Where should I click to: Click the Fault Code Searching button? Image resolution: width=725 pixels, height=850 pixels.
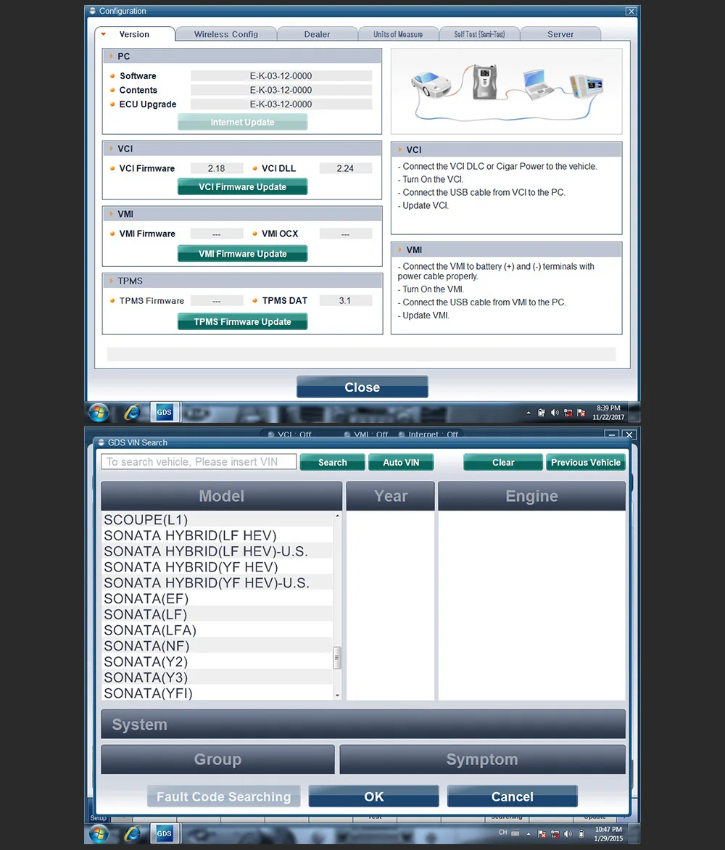click(x=224, y=796)
